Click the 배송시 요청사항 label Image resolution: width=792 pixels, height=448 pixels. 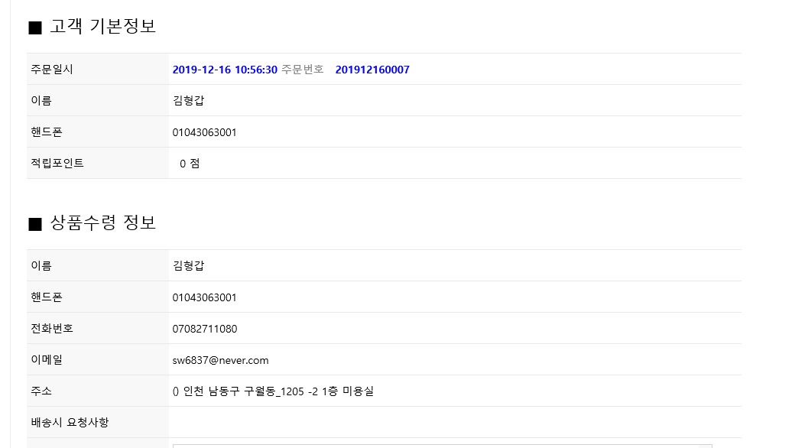point(70,422)
